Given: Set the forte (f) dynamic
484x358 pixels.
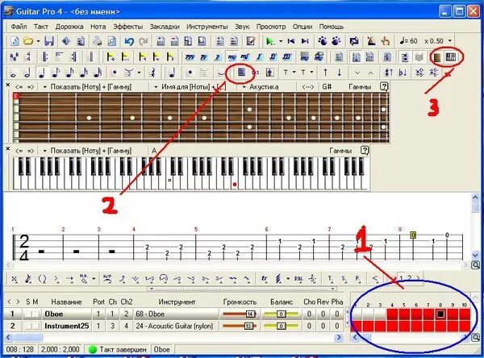Looking at the screenshot, I should [259, 56].
